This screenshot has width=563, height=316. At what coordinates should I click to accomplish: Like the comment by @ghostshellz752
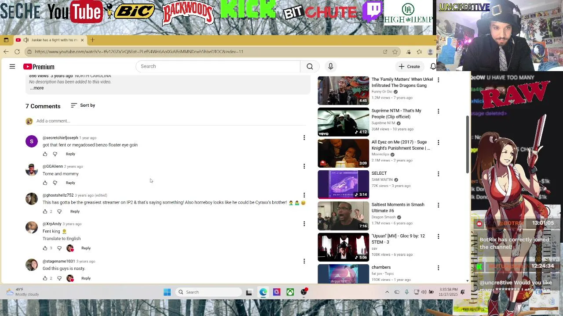(45, 212)
